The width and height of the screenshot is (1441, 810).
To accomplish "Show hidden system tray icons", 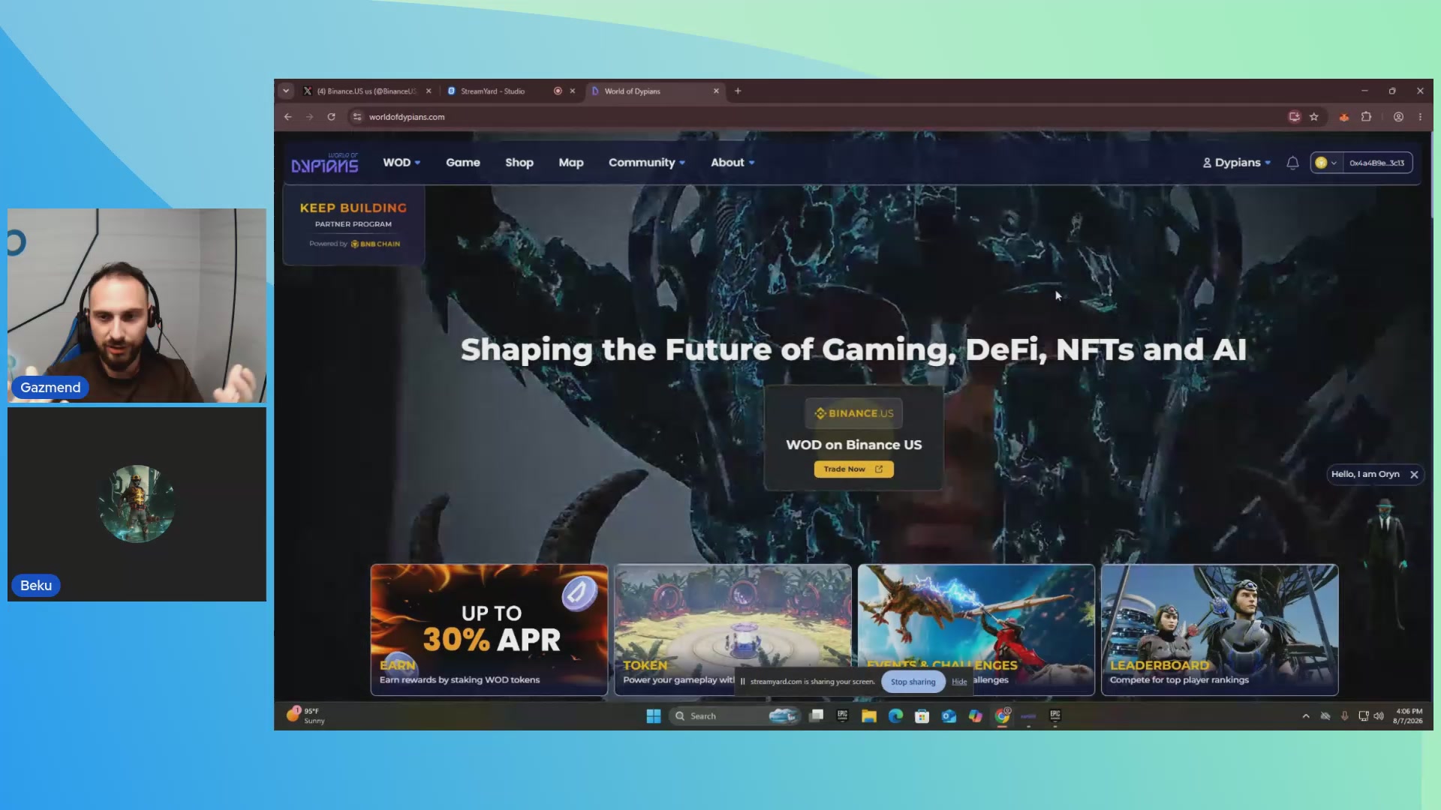I will [1306, 716].
